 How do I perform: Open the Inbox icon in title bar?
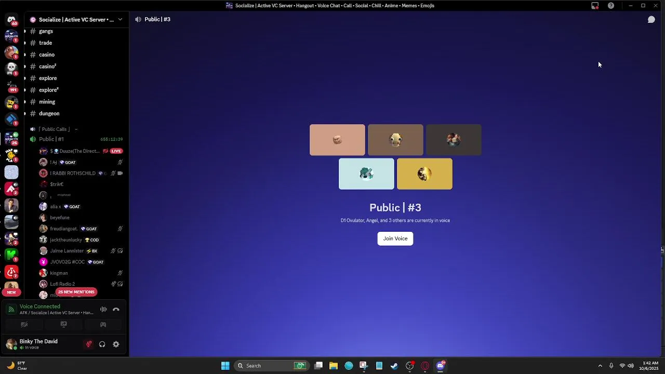click(595, 6)
